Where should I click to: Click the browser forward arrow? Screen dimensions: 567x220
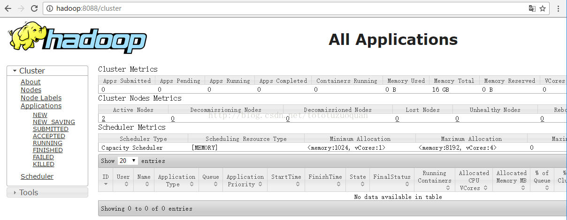click(21, 8)
